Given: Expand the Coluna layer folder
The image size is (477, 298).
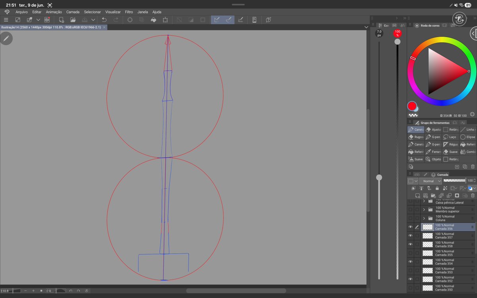Looking at the screenshot, I should pos(424,218).
